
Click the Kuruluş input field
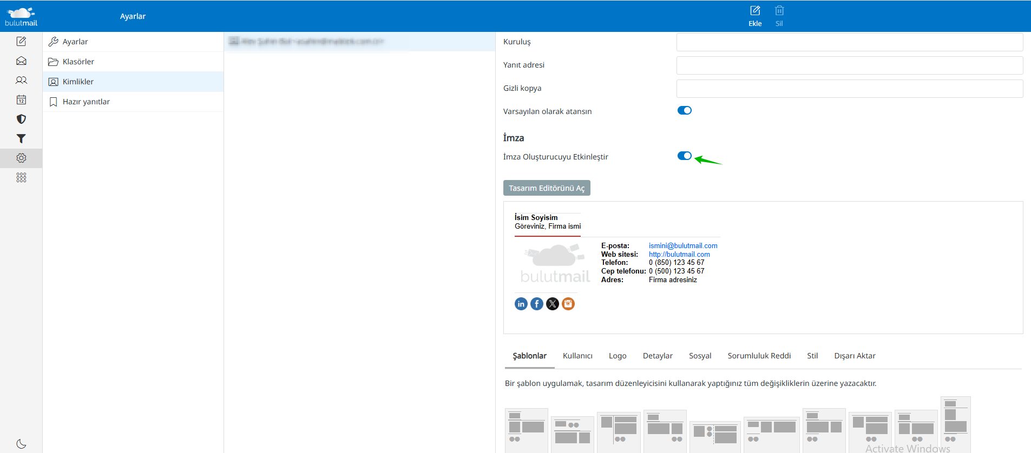click(x=850, y=42)
